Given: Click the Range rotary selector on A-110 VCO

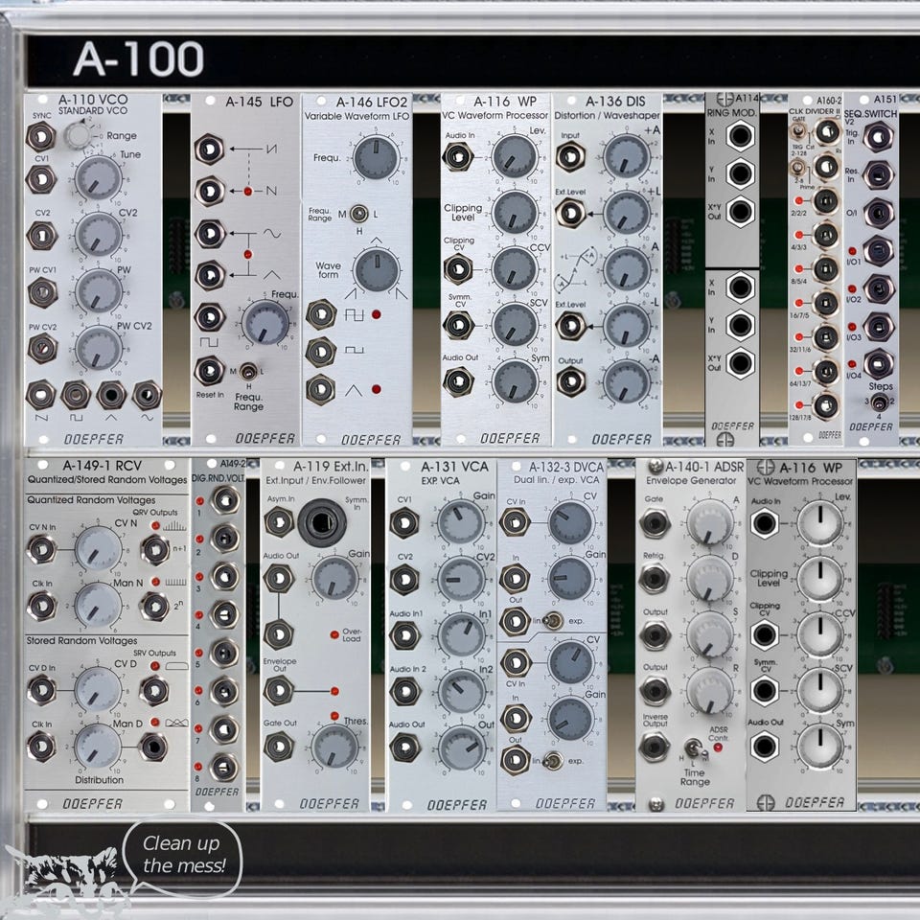Looking at the screenshot, I should pos(78,135).
